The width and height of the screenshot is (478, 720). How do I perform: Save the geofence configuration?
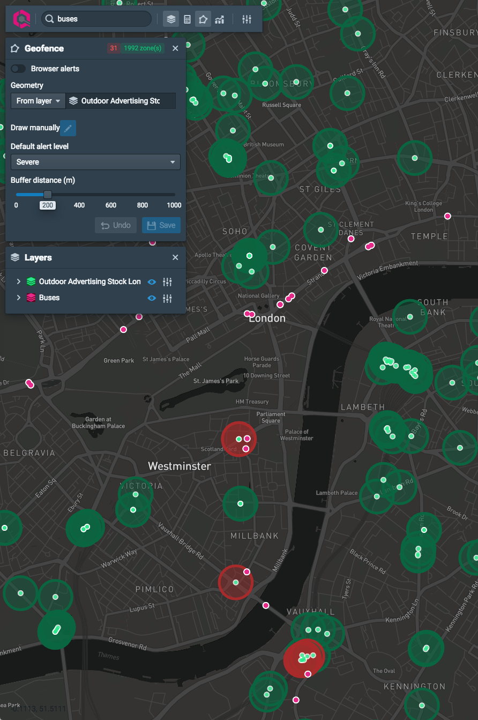[161, 225]
